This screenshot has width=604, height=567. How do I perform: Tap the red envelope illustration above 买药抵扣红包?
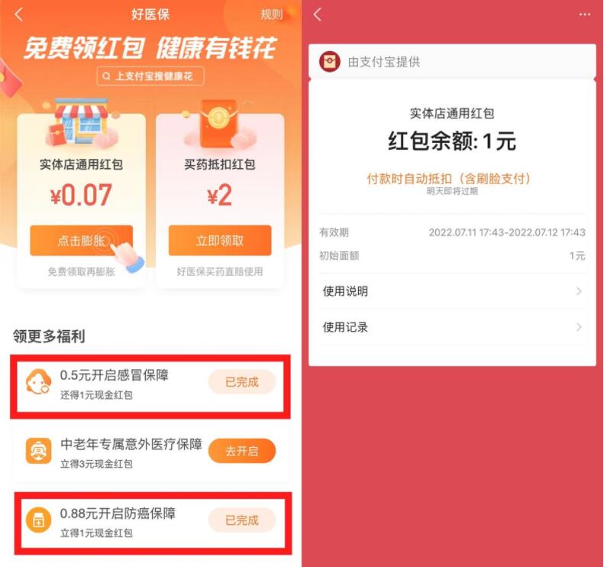pos(220,123)
